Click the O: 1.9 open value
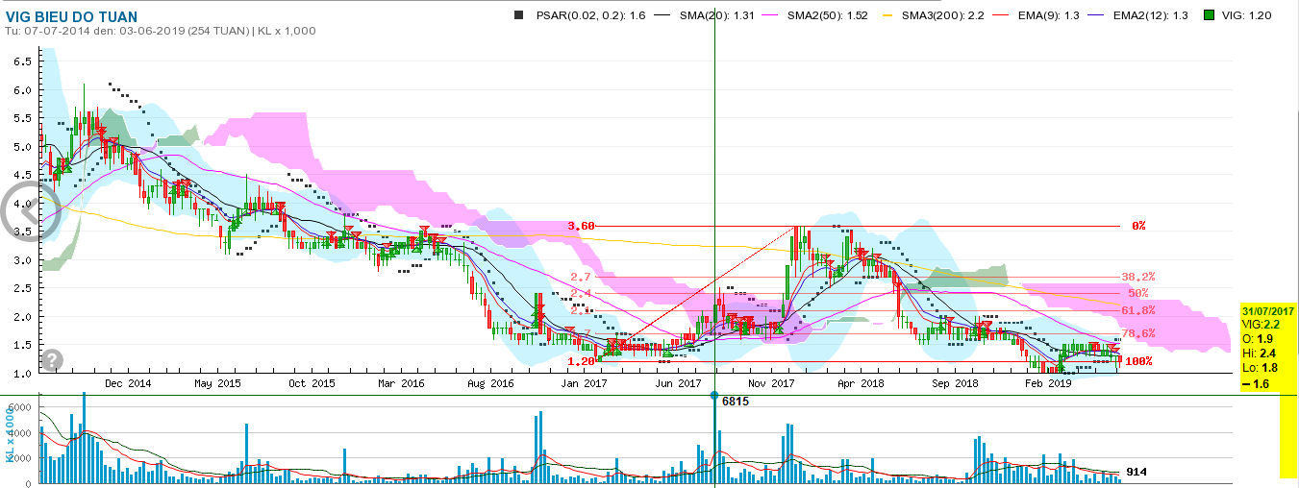The width and height of the screenshot is (1299, 488). coord(1256,338)
